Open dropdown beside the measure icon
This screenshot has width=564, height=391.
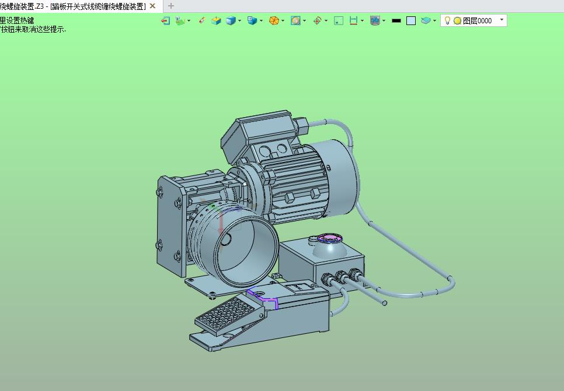pyautogui.click(x=362, y=21)
